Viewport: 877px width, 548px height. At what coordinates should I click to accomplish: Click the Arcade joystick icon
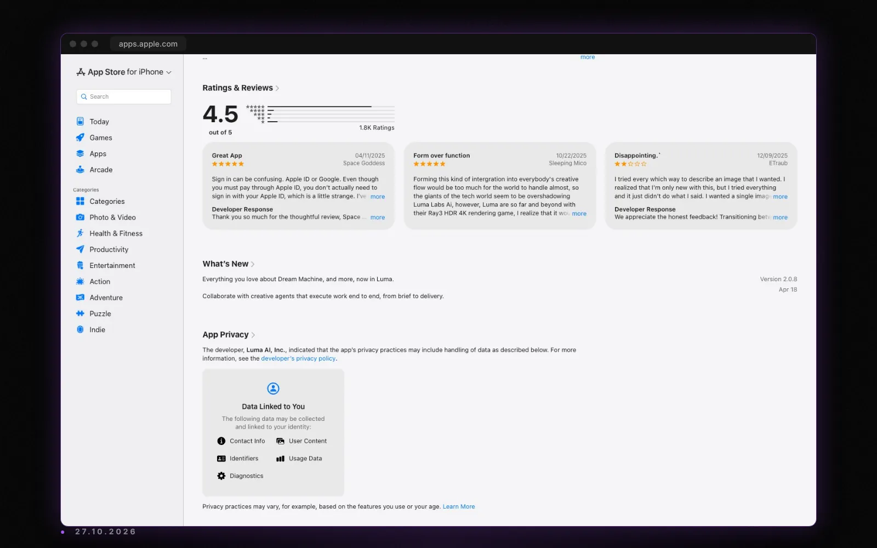(80, 169)
